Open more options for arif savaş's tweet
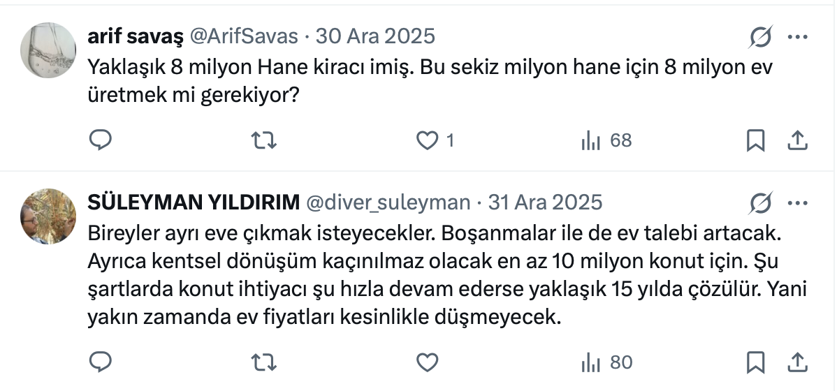 click(797, 37)
